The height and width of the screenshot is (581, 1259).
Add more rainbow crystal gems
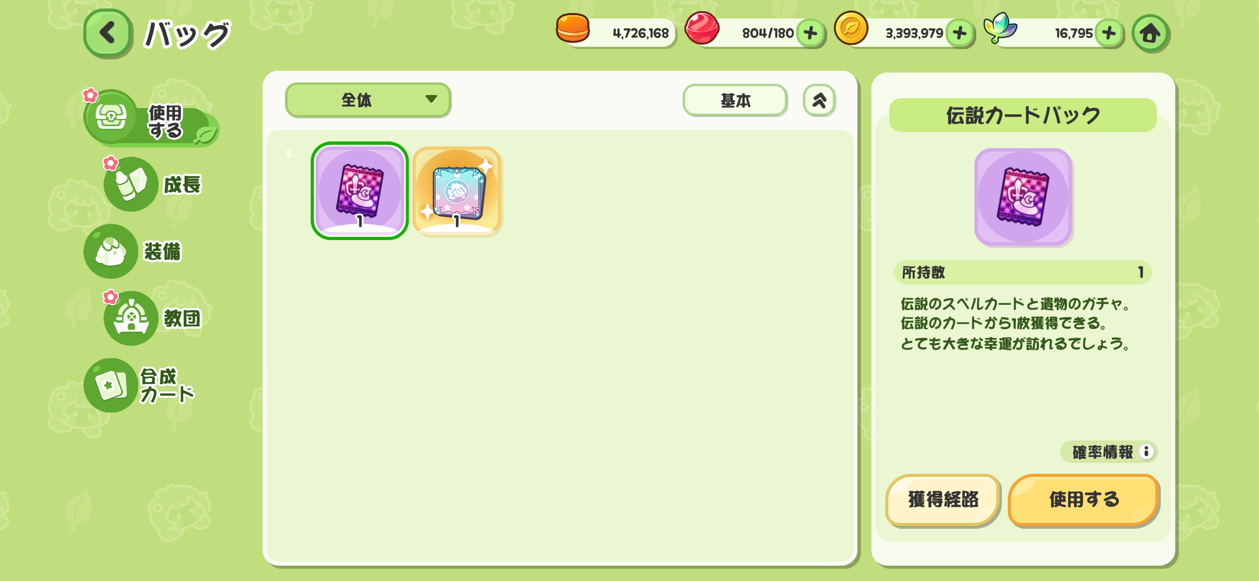pyautogui.click(x=1109, y=33)
